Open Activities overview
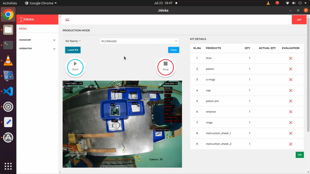 pos(10,3)
